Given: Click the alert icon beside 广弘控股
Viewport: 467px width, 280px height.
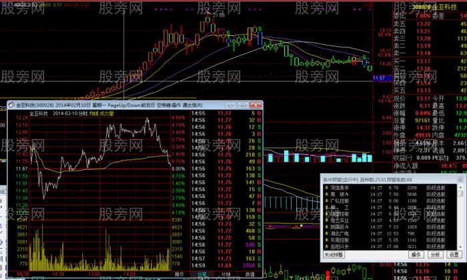Looking at the screenshot, I should pyautogui.click(x=326, y=201).
